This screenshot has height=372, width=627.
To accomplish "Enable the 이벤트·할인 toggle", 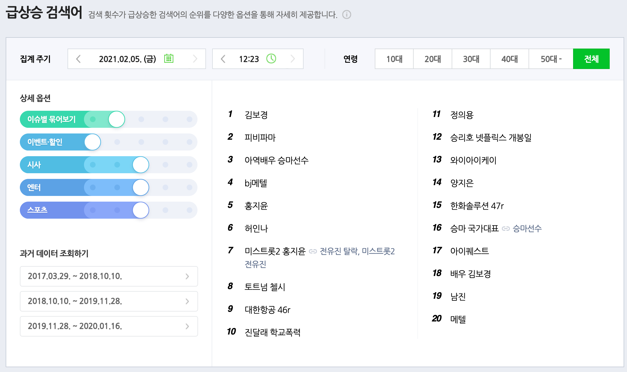I will click(x=92, y=142).
